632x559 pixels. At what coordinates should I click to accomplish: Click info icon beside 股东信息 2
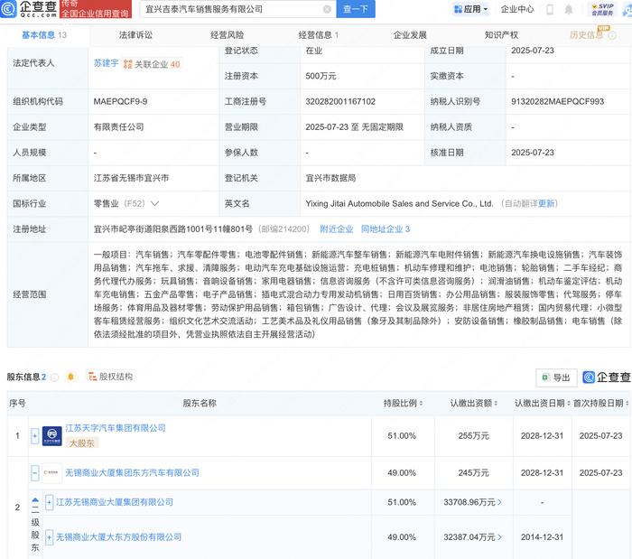coord(55,377)
